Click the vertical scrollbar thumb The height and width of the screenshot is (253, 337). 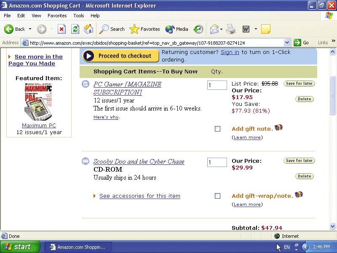332,96
